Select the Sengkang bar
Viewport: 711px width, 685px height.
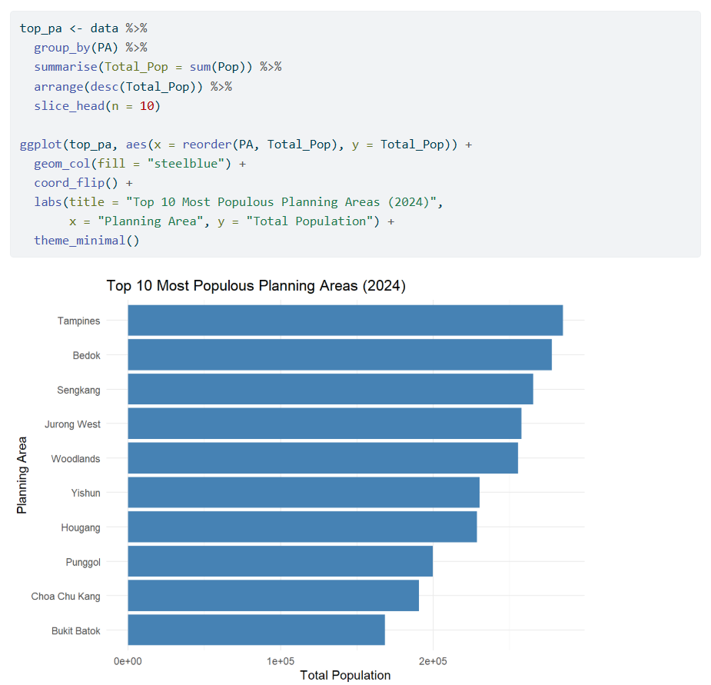click(330, 390)
